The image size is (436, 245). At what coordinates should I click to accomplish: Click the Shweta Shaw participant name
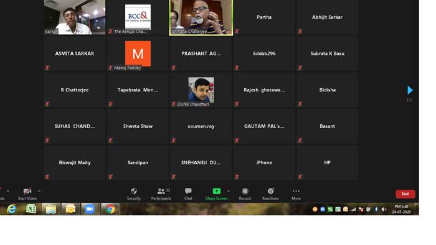pyautogui.click(x=138, y=126)
